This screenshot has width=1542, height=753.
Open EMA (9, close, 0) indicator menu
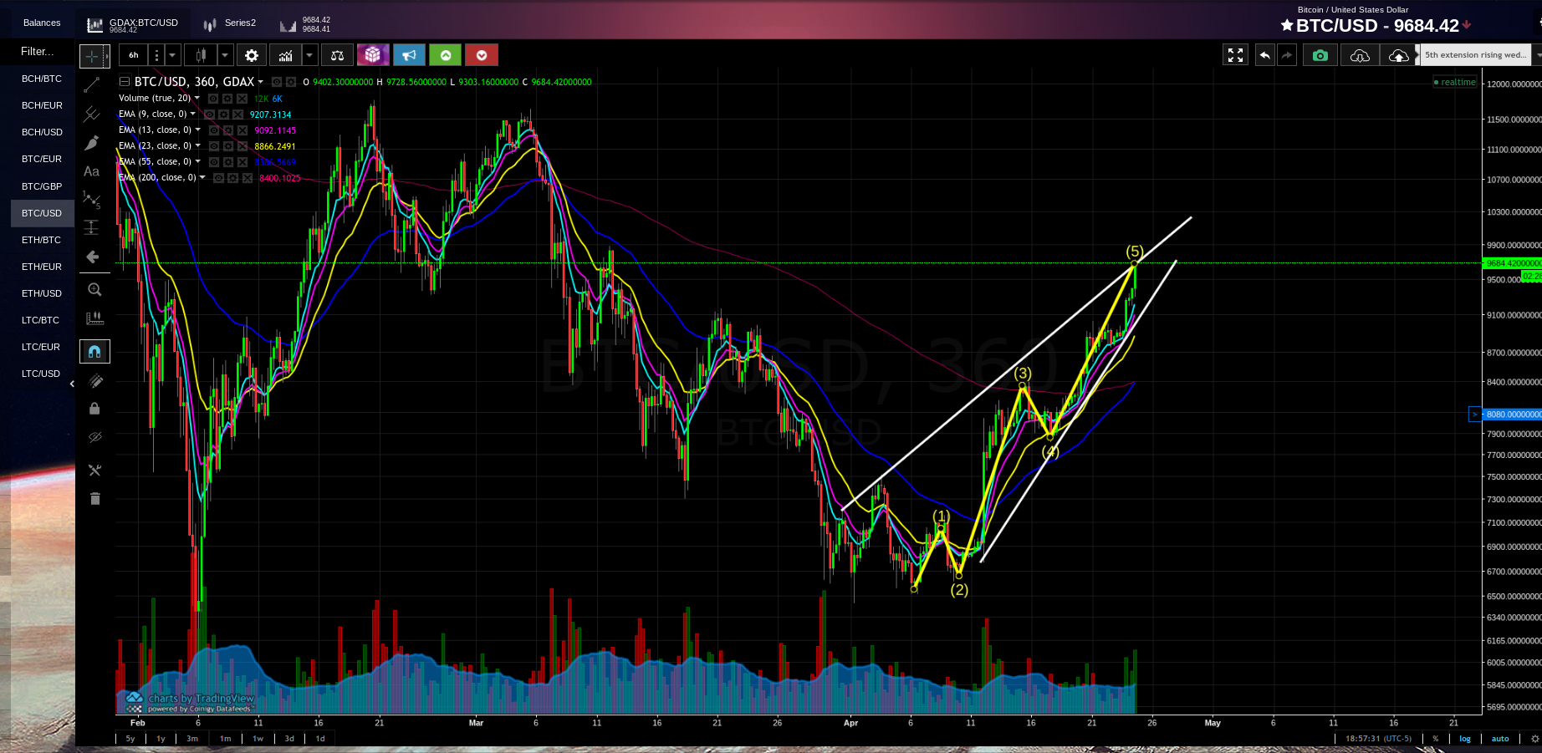[x=193, y=114]
